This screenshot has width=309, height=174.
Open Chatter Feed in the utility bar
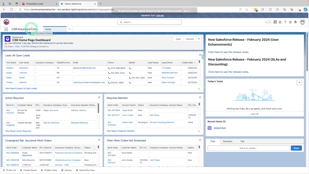coord(49,170)
